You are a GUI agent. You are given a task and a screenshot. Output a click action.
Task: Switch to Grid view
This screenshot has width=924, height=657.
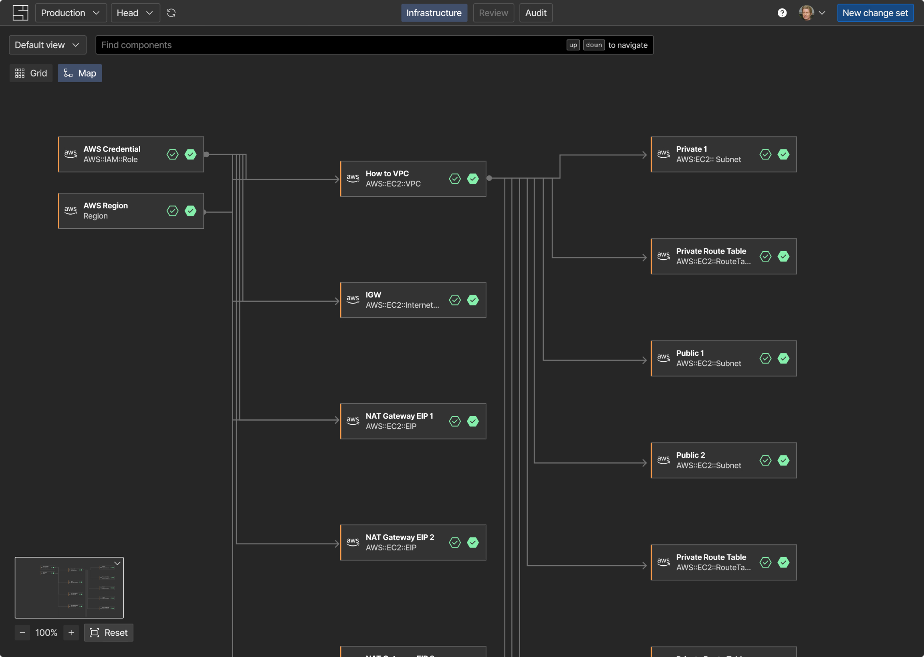click(x=31, y=73)
